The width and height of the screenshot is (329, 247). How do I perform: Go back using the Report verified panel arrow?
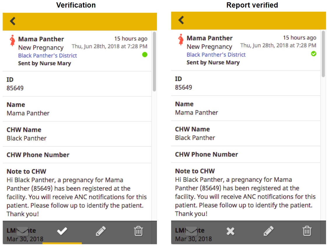coord(181,20)
